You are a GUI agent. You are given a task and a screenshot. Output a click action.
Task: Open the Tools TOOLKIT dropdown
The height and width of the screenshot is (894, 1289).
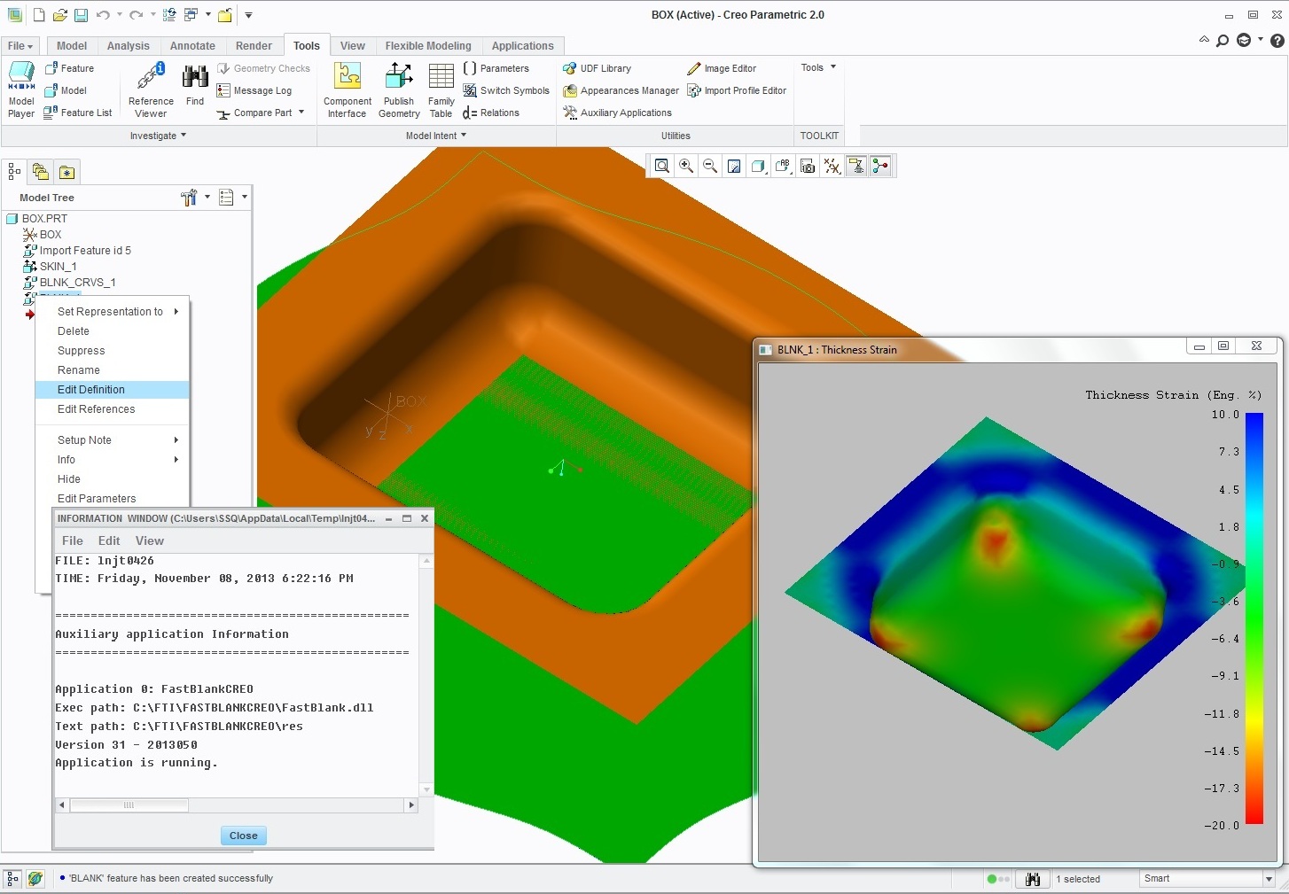pyautogui.click(x=818, y=67)
